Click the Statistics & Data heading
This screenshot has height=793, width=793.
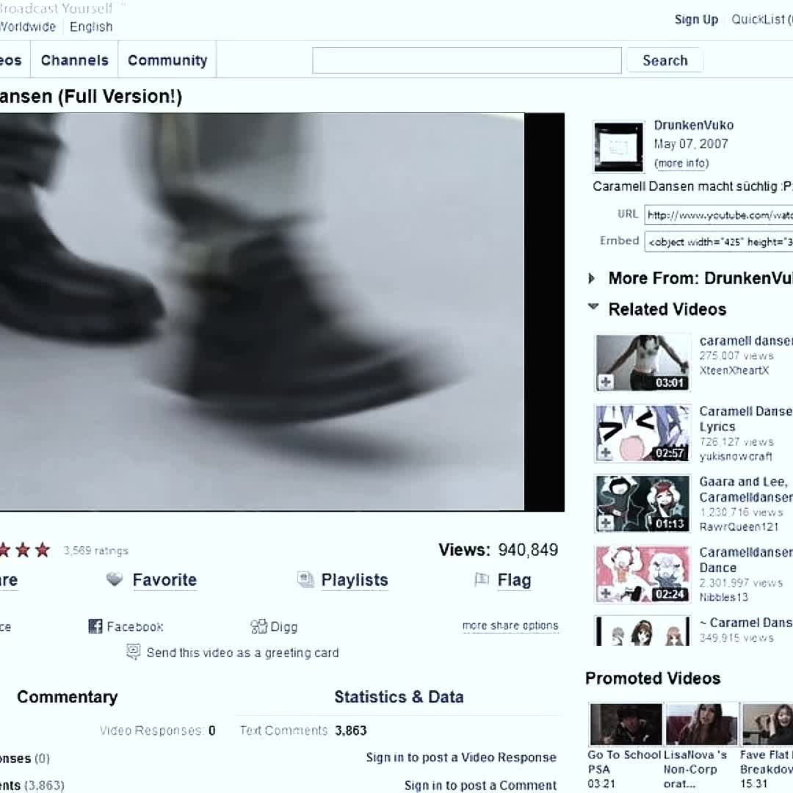tap(399, 697)
